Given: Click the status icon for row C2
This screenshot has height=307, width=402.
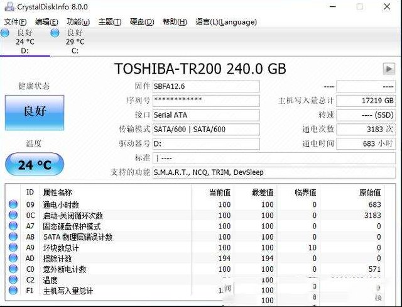Looking at the screenshot, I should click(x=13, y=280).
